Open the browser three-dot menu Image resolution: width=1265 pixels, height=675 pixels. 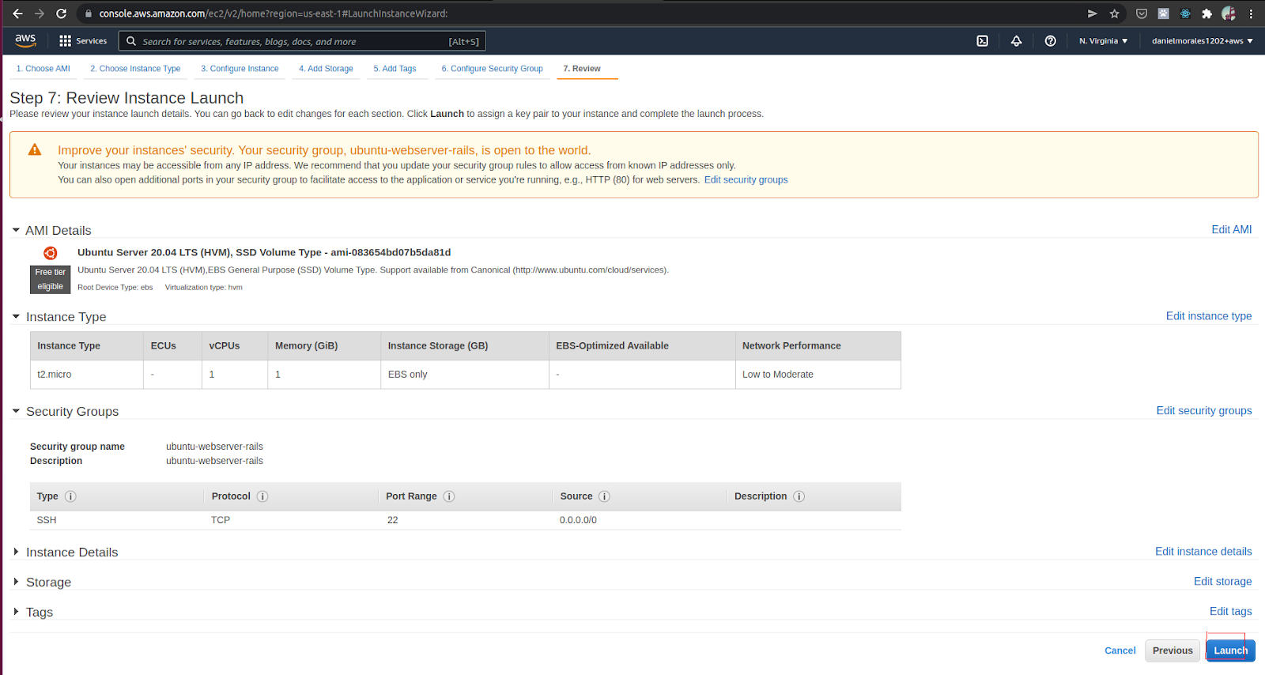coord(1251,13)
